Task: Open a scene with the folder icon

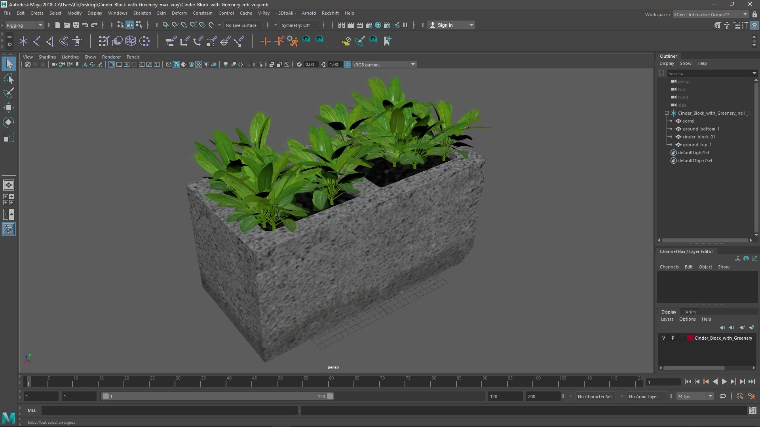Action: click(x=66, y=25)
